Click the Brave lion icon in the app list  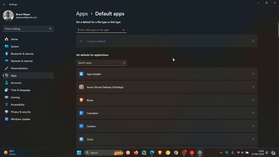click(82, 100)
